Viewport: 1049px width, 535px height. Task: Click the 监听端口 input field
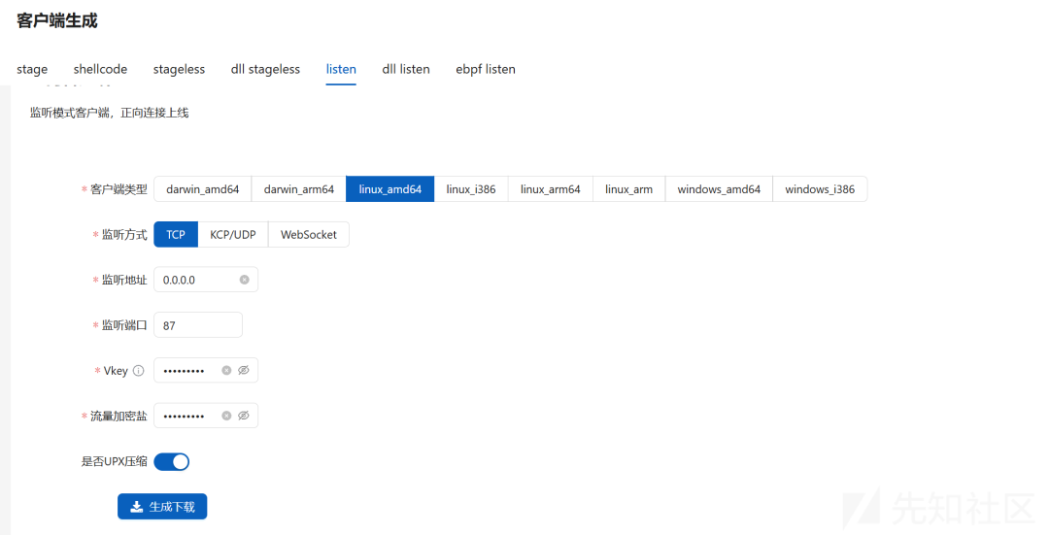(x=198, y=325)
